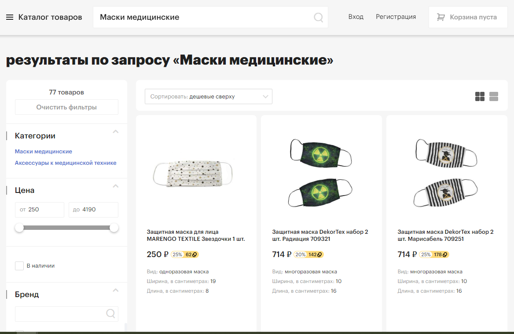The width and height of the screenshot is (514, 334).
Task: Click the search magnifier icon in top bar
Action: pyautogui.click(x=318, y=17)
